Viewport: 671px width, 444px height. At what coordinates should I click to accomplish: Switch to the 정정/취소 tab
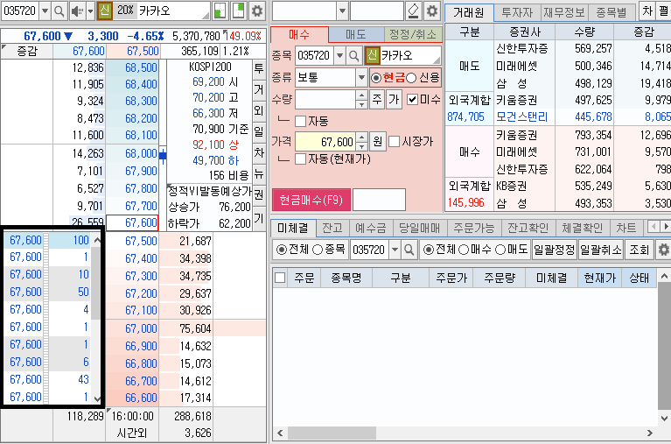pyautogui.click(x=413, y=34)
